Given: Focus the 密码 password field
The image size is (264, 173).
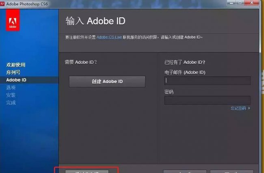Looking at the screenshot, I should (208, 100).
